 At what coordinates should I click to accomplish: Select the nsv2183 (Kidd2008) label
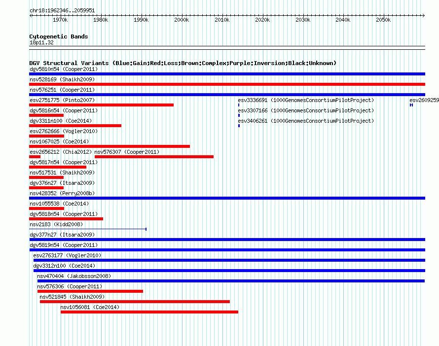pyautogui.click(x=56, y=224)
